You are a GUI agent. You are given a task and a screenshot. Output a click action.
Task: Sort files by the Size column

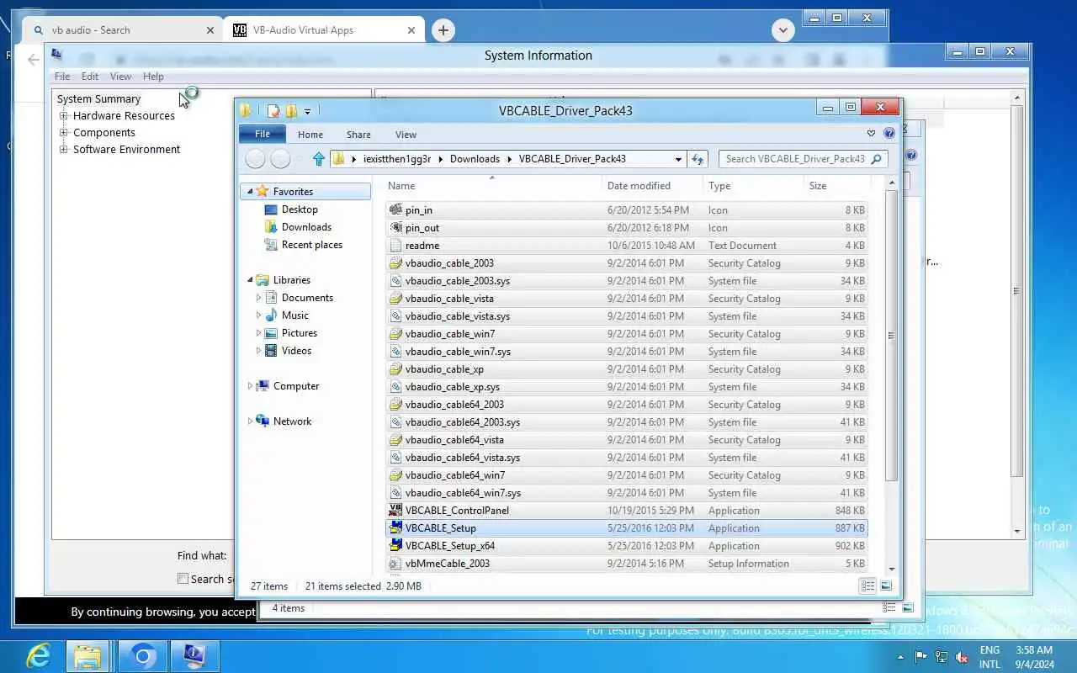click(x=837, y=186)
